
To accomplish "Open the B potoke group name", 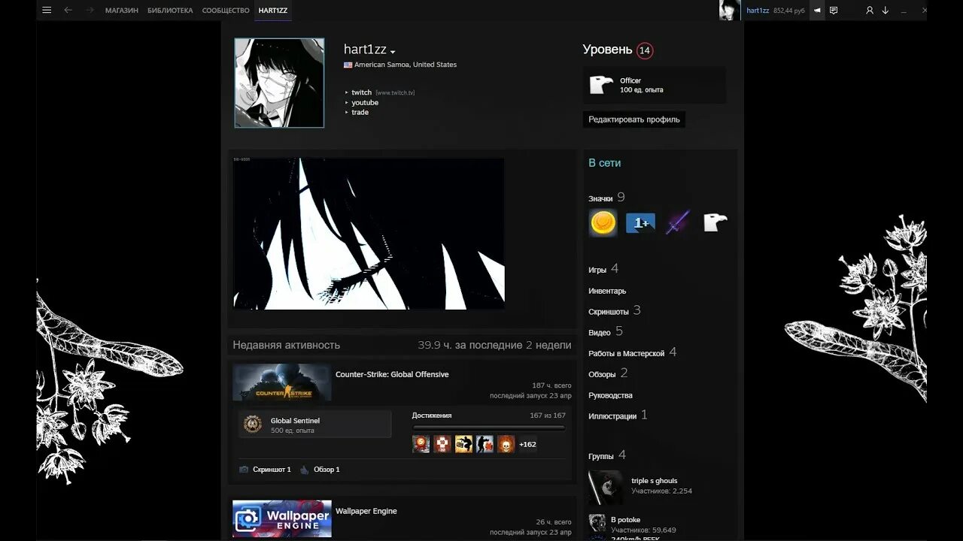I will tap(625, 520).
